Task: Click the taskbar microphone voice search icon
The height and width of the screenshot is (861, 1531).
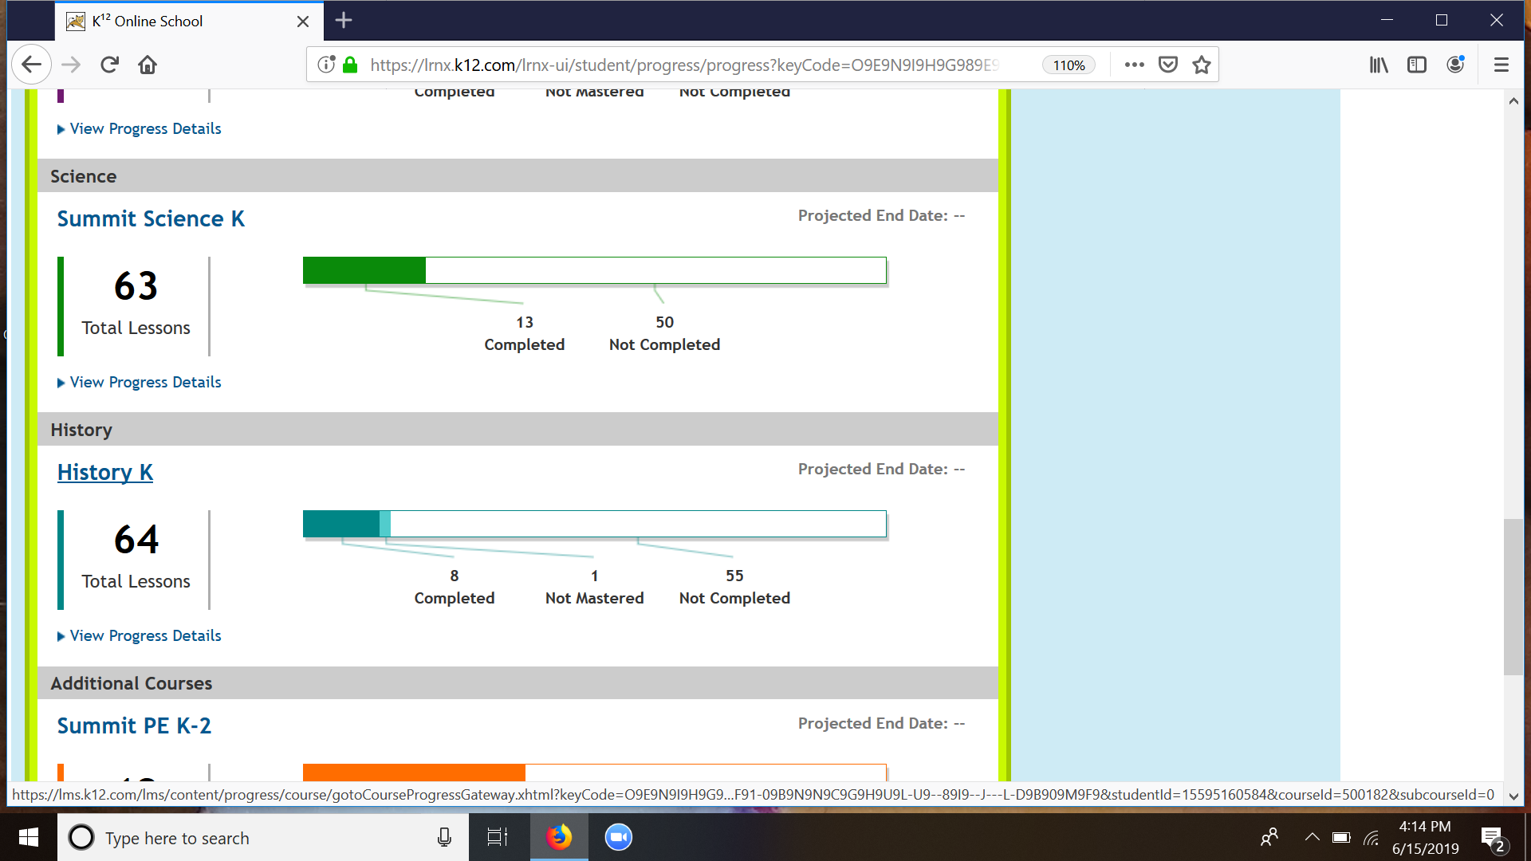Action: [x=444, y=837]
